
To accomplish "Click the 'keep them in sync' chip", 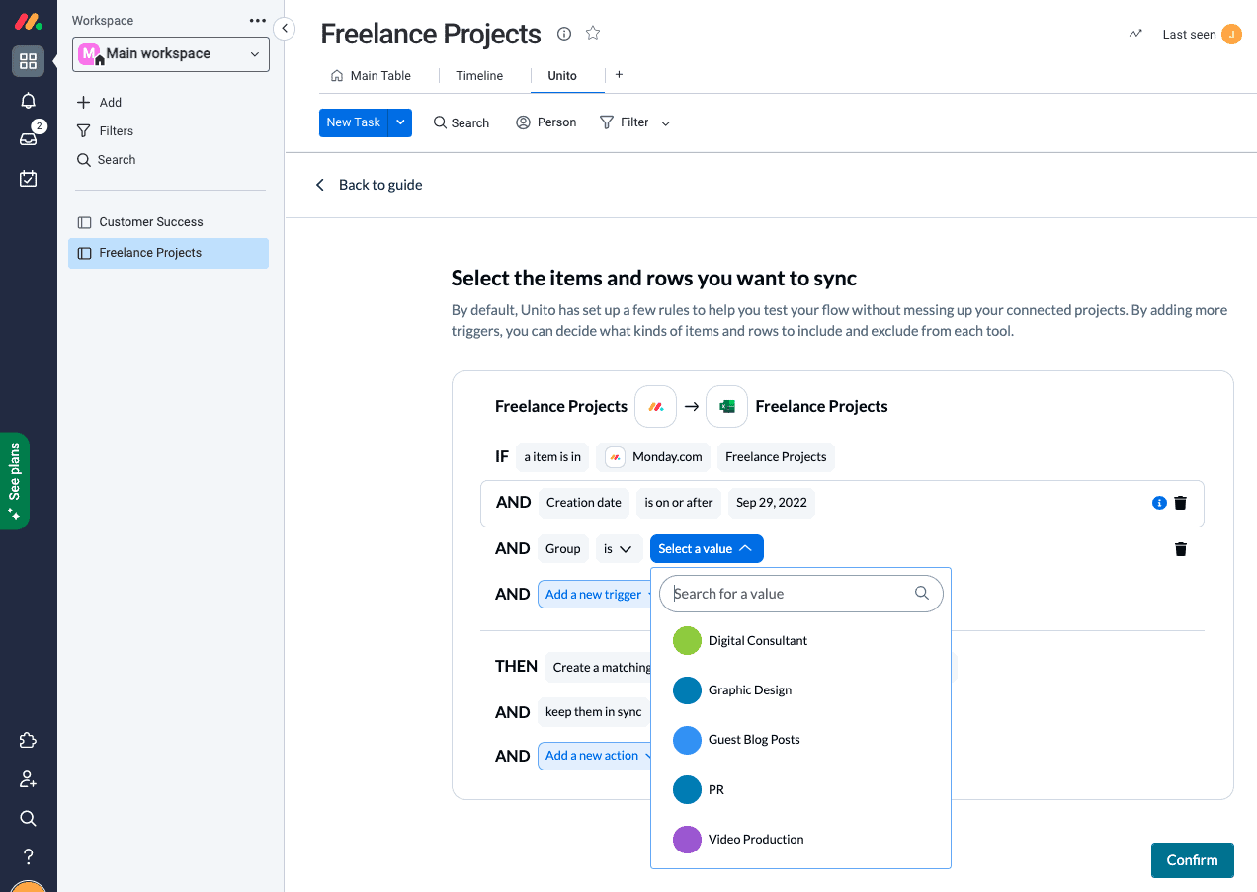I will tap(594, 712).
